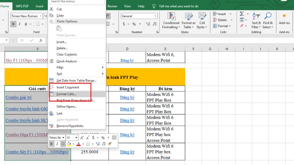Toggle Underline in the ribbon
294x165 pixels.
tap(26, 24)
